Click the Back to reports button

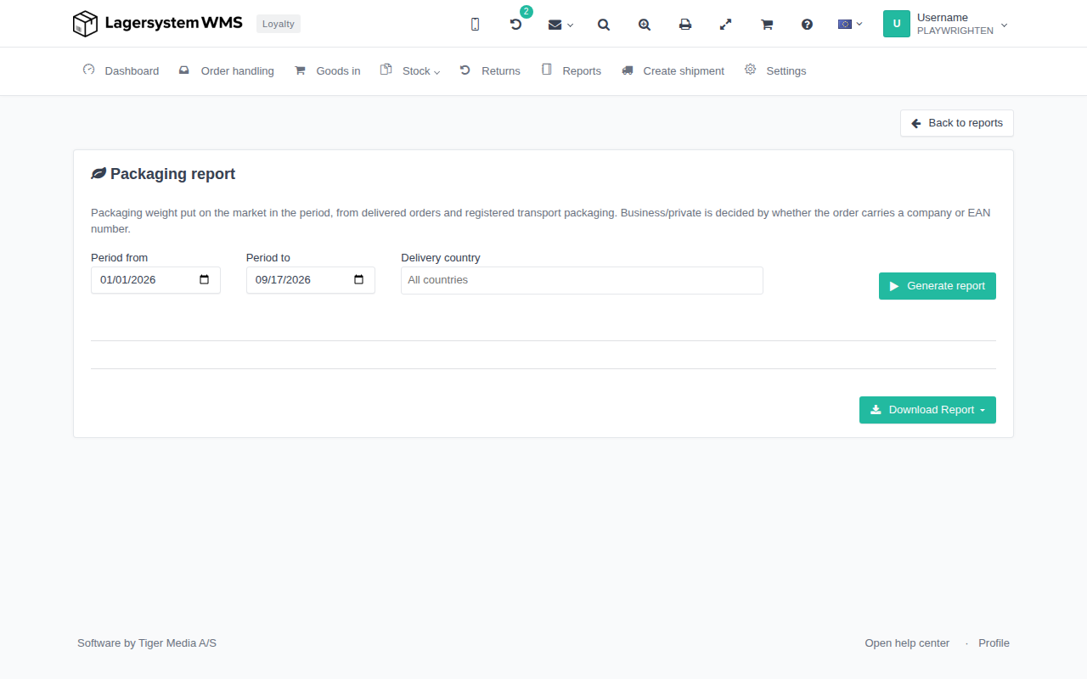[957, 123]
